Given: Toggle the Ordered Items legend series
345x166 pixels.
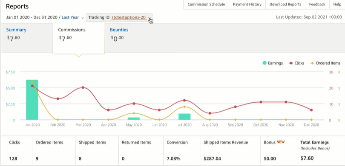Looking at the screenshot, I should pos(325,63).
